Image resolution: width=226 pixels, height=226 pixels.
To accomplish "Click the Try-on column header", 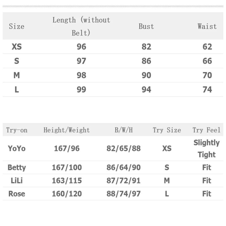I will coord(17,130).
